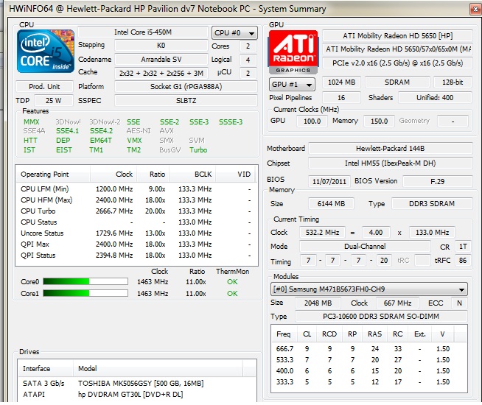
Task: Click the GPU clock 100.0 field
Action: click(x=312, y=121)
